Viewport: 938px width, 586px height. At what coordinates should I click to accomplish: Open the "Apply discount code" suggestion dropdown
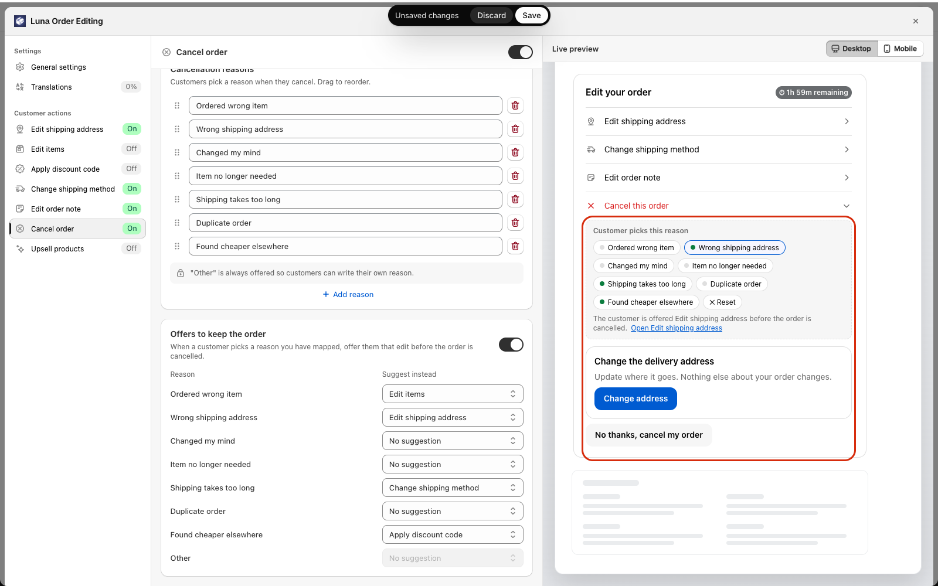pos(453,534)
